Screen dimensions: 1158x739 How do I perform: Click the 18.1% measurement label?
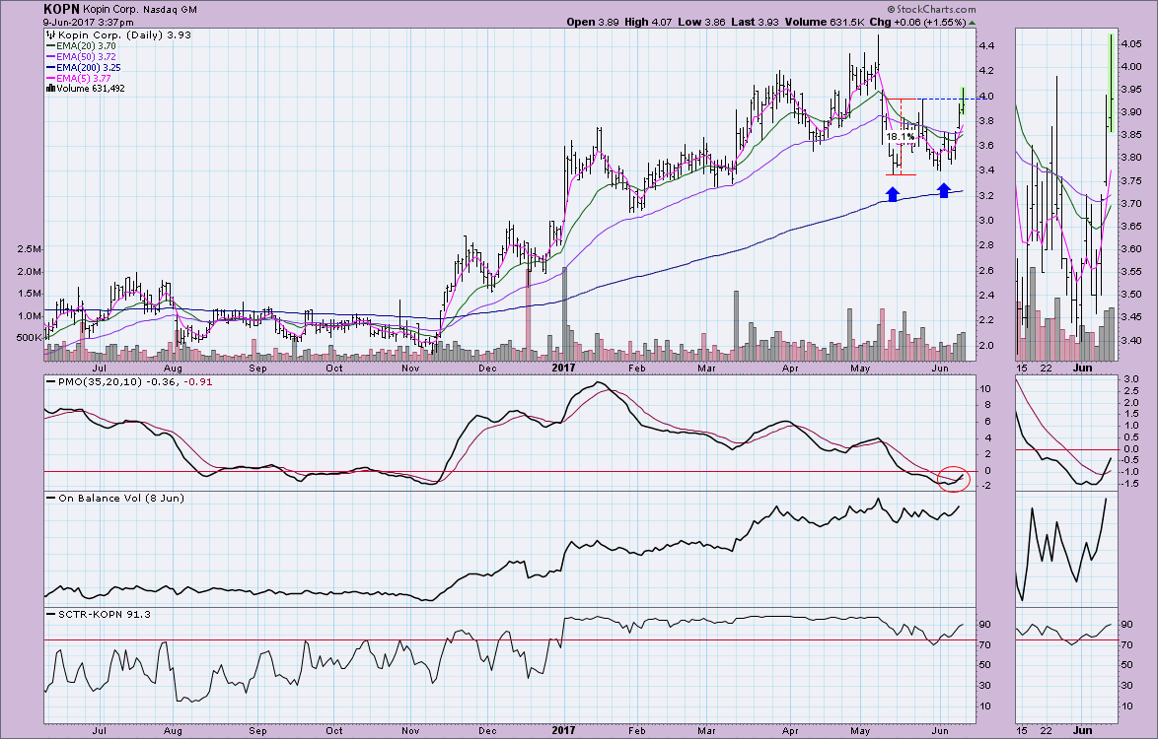point(900,136)
